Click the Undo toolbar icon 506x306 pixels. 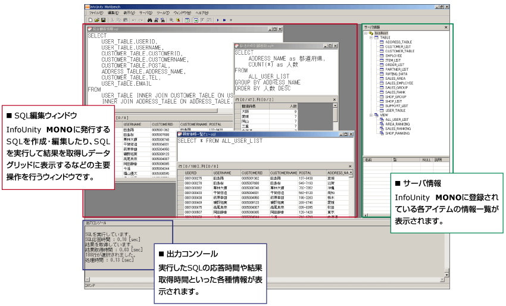tap(134, 20)
